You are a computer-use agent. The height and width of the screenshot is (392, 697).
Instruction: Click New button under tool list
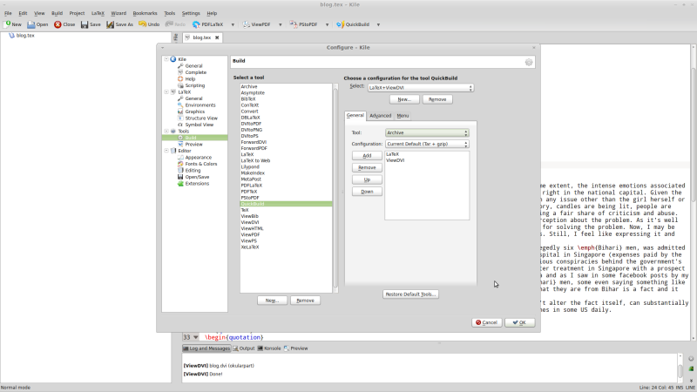pyautogui.click(x=272, y=301)
